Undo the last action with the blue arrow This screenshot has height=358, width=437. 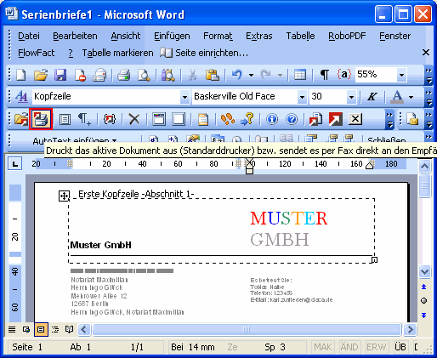(x=237, y=75)
